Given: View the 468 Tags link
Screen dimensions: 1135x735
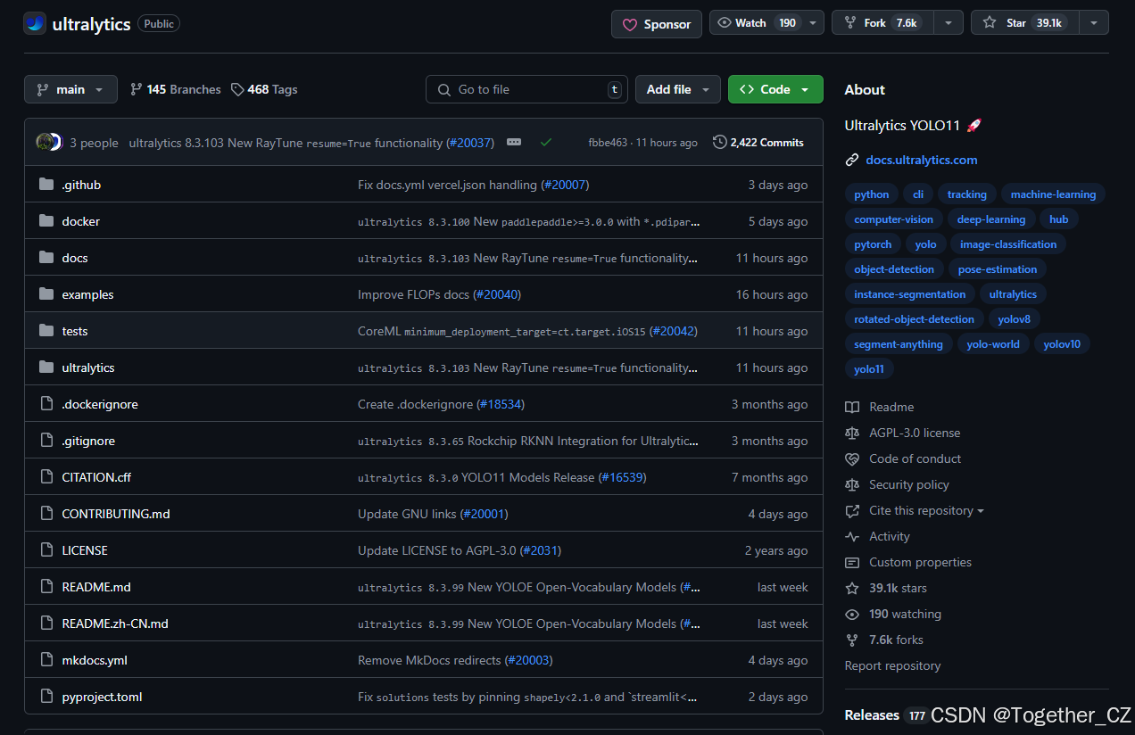Looking at the screenshot, I should 264,89.
